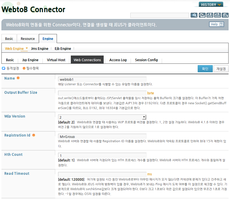The image size is (230, 200).
Task: Click the refresh/reload configuration icon
Action: [x=202, y=15]
